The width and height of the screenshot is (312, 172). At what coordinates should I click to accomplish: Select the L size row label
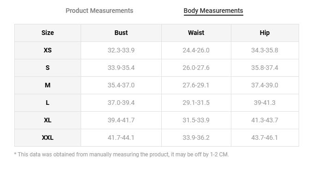47,103
